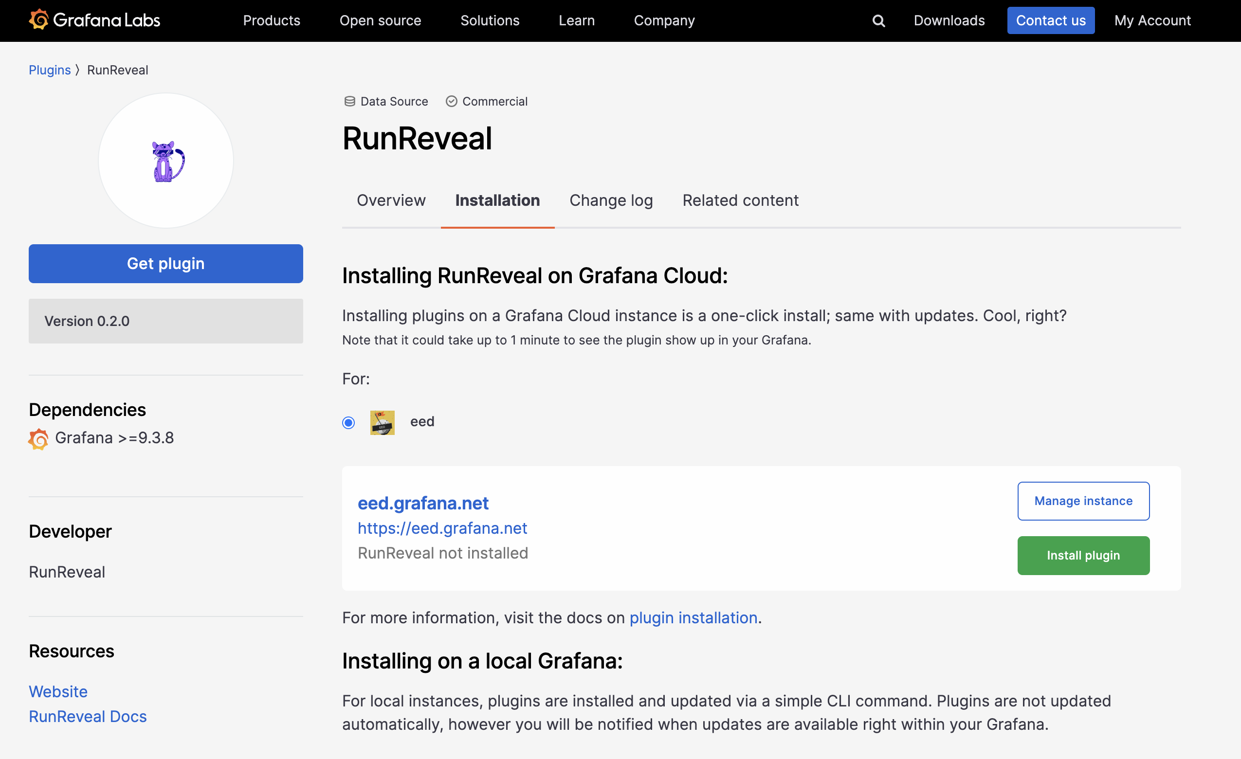Open the RunReveal Docs resource link
Screen dimensions: 1241x759
(x=88, y=716)
